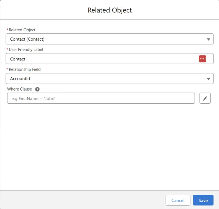Screen dimensions: 219x209
Task: Click the Where Clause label text
Action: pyautogui.click(x=20, y=89)
